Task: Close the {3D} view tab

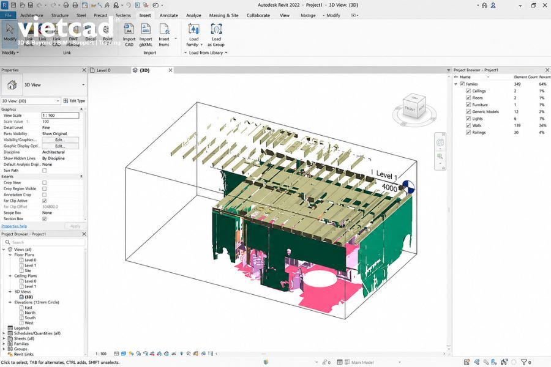Action: 170,70
